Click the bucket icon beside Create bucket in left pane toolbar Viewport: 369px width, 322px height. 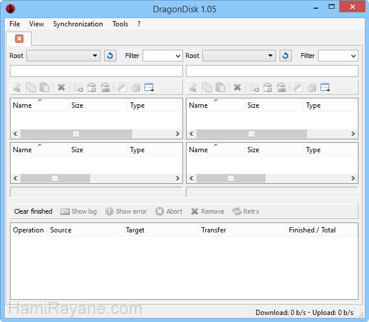click(105, 88)
